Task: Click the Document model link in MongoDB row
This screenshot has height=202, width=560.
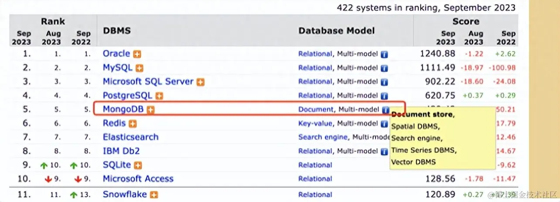Action: click(x=316, y=110)
